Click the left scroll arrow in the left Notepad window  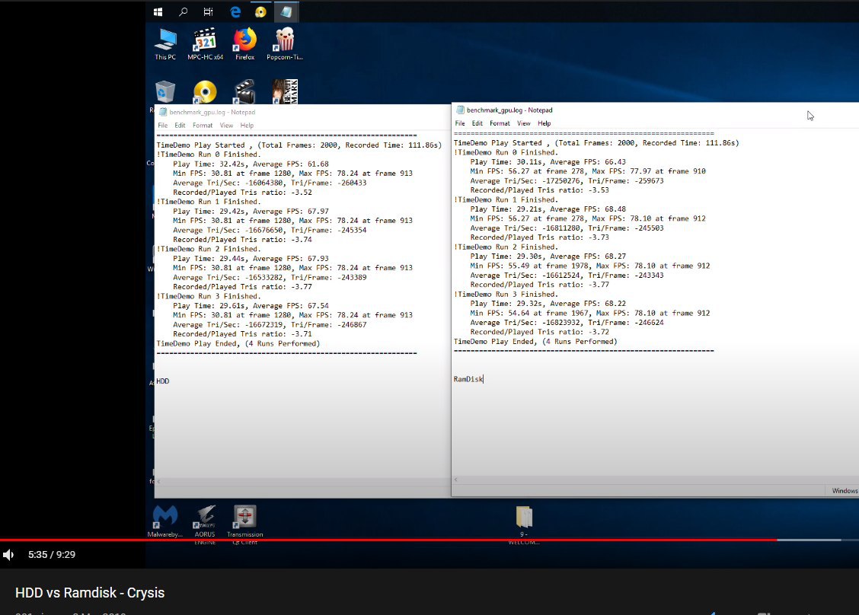coord(159,481)
